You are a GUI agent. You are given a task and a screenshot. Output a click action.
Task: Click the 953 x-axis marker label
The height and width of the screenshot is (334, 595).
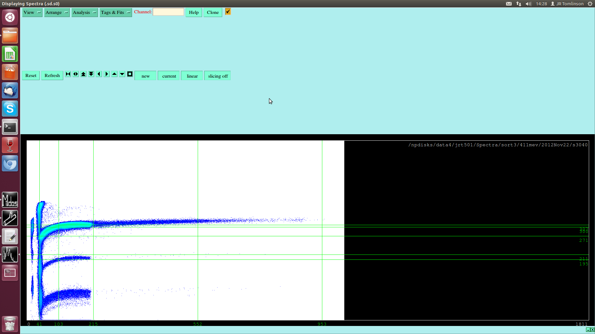point(322,324)
